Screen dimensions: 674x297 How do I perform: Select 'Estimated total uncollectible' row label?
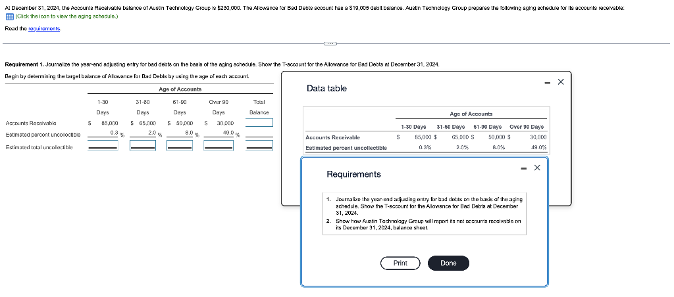pos(39,147)
